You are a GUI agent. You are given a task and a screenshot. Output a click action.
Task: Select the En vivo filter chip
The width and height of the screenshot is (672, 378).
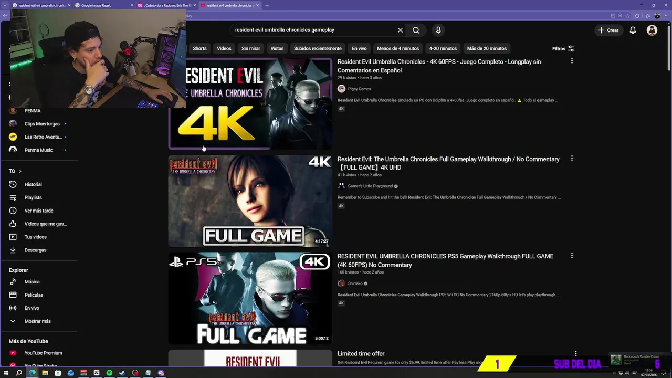(359, 48)
